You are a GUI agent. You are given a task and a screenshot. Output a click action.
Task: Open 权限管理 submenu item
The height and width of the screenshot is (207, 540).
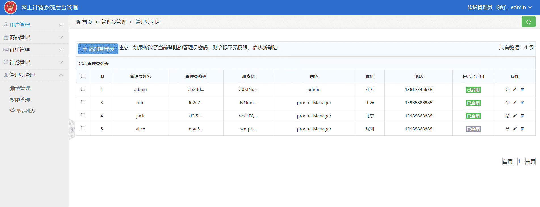tap(20, 100)
